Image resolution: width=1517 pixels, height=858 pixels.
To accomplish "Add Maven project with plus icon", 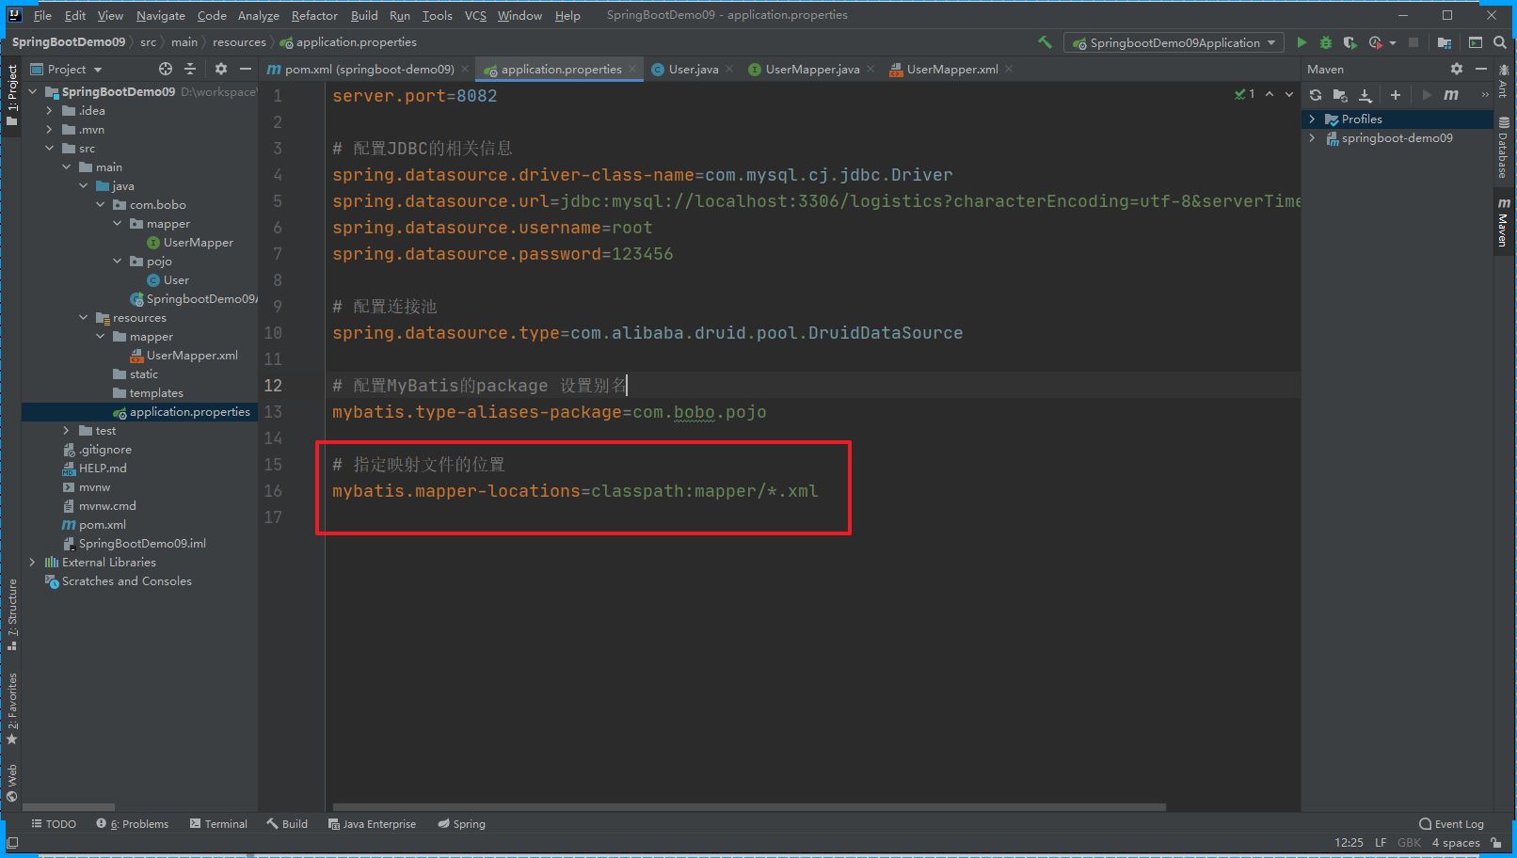I will click(x=1396, y=95).
